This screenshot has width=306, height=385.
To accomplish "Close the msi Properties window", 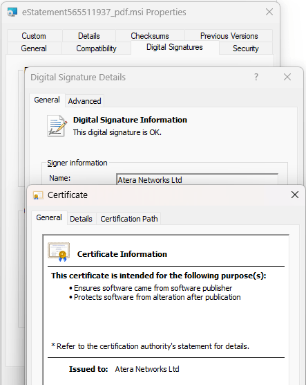I will [269, 12].
